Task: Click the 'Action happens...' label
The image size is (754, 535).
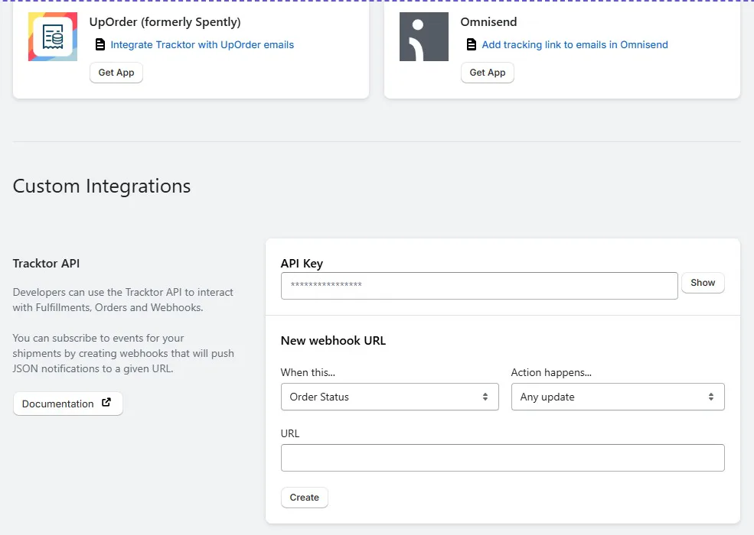Action: click(551, 372)
